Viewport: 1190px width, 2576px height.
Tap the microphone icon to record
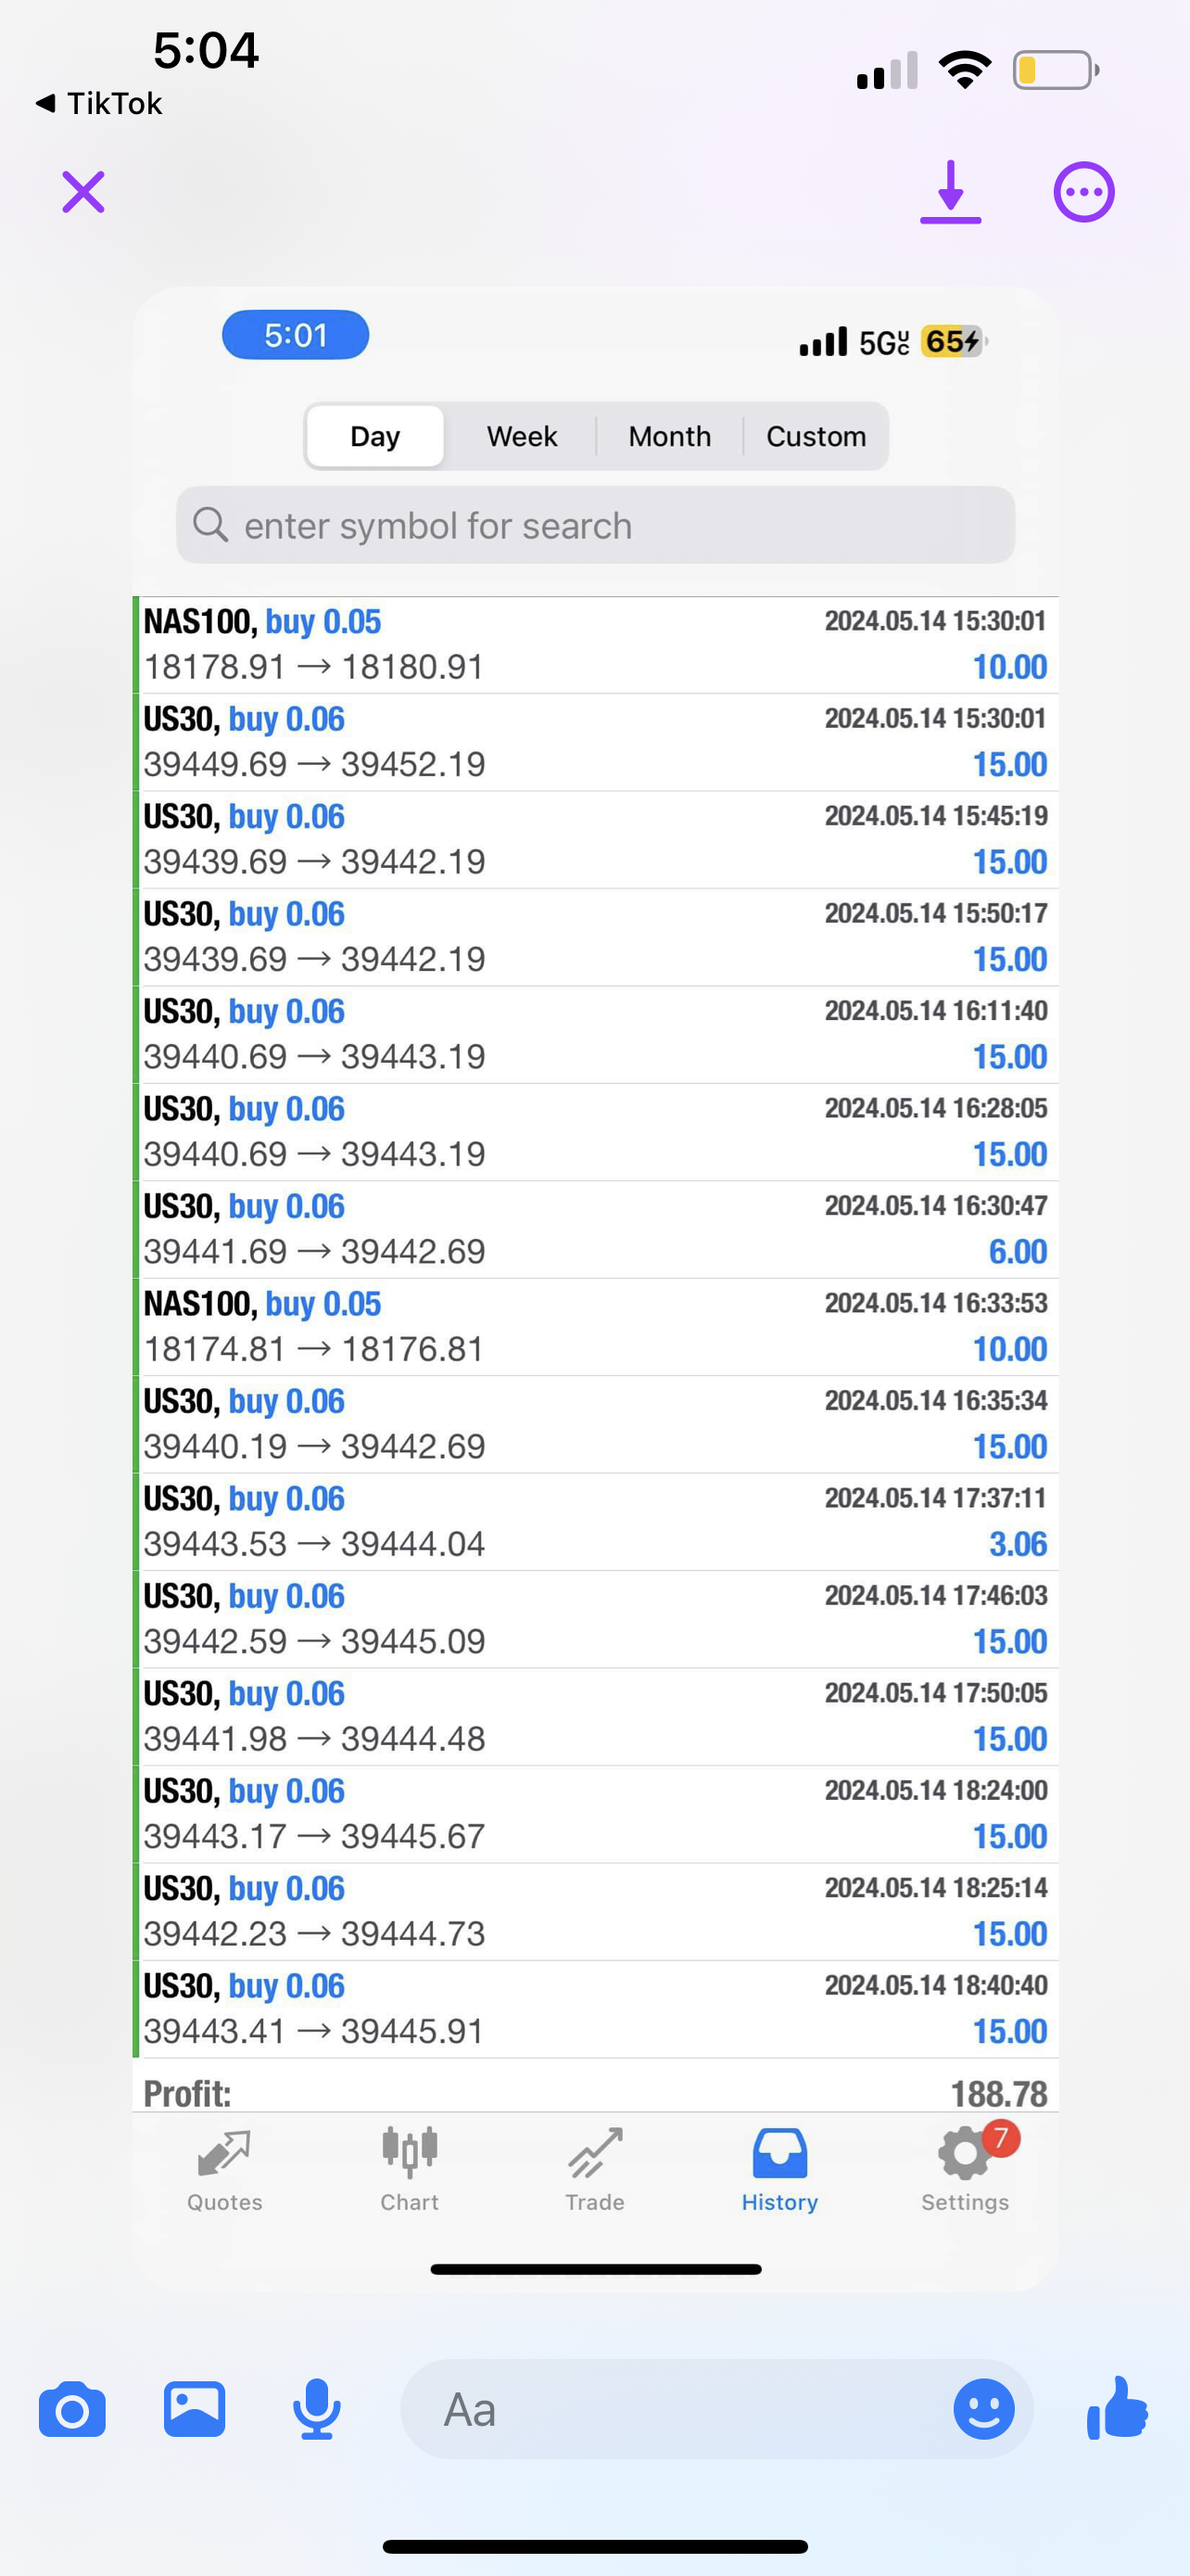316,2409
